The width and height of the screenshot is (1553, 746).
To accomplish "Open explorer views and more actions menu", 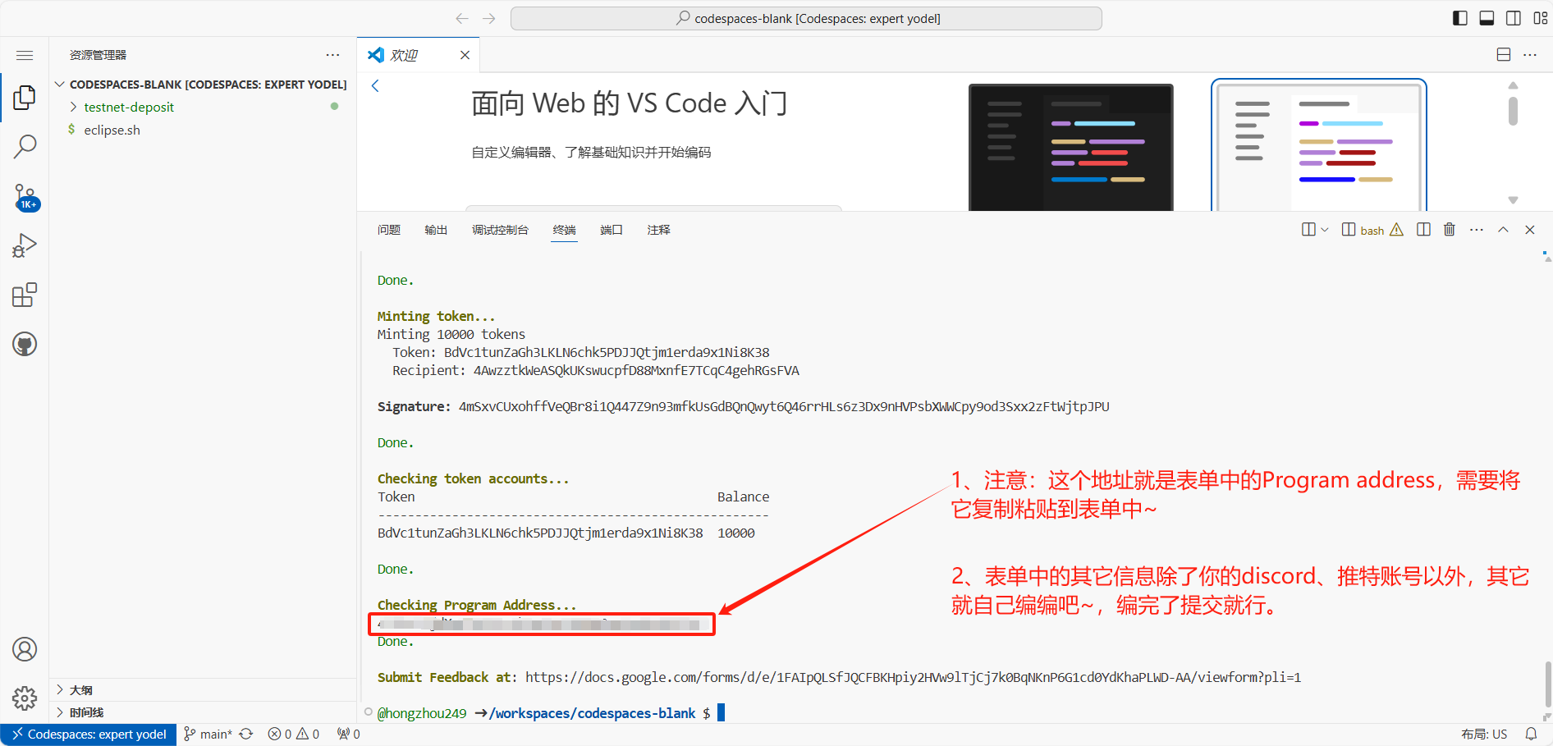I will pos(332,55).
